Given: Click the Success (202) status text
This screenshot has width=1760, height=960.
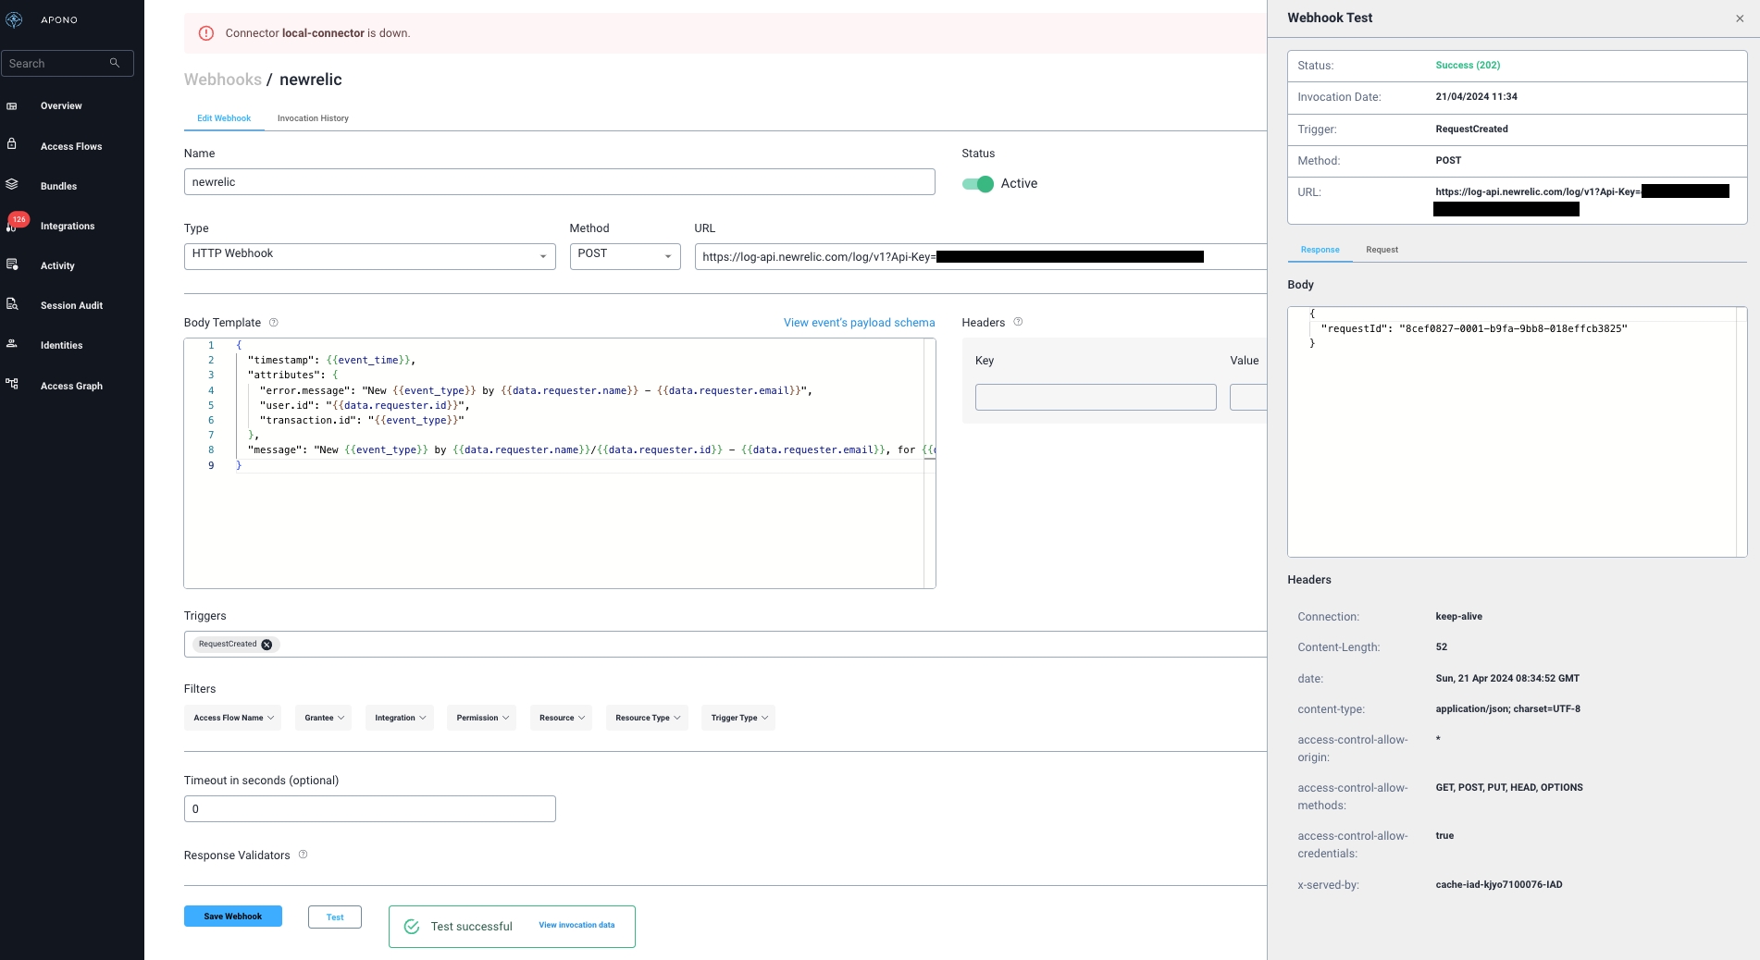Looking at the screenshot, I should 1468,65.
